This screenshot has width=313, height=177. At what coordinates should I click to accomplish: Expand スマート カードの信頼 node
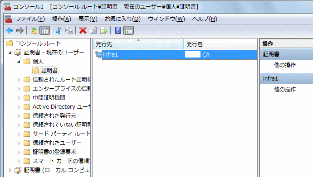point(19,161)
